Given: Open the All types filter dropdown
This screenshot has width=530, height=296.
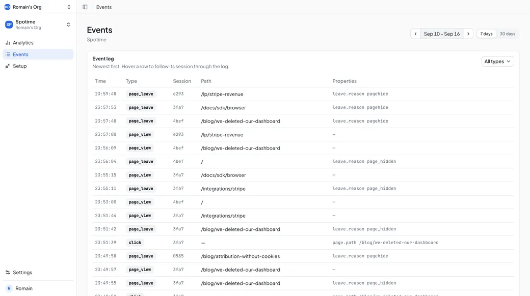Looking at the screenshot, I should [x=497, y=62].
